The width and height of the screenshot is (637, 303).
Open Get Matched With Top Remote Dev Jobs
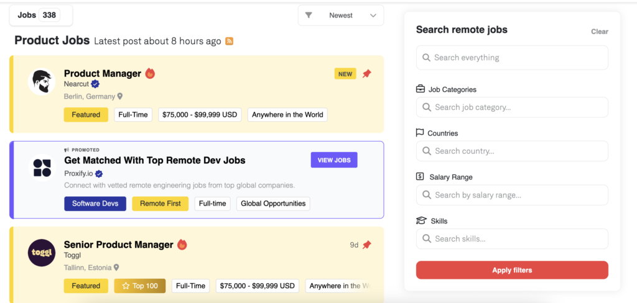[x=155, y=160]
